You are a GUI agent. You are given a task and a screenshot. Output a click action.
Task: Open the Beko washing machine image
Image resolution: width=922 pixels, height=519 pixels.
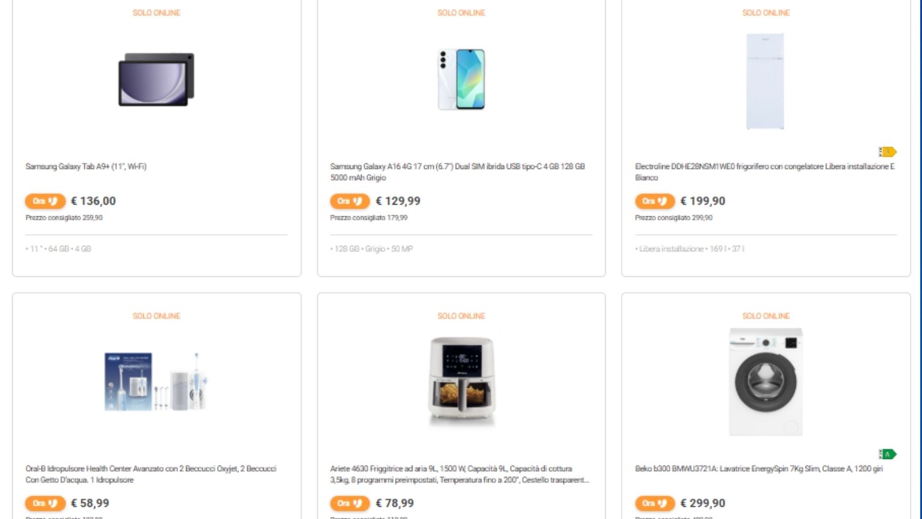point(765,382)
